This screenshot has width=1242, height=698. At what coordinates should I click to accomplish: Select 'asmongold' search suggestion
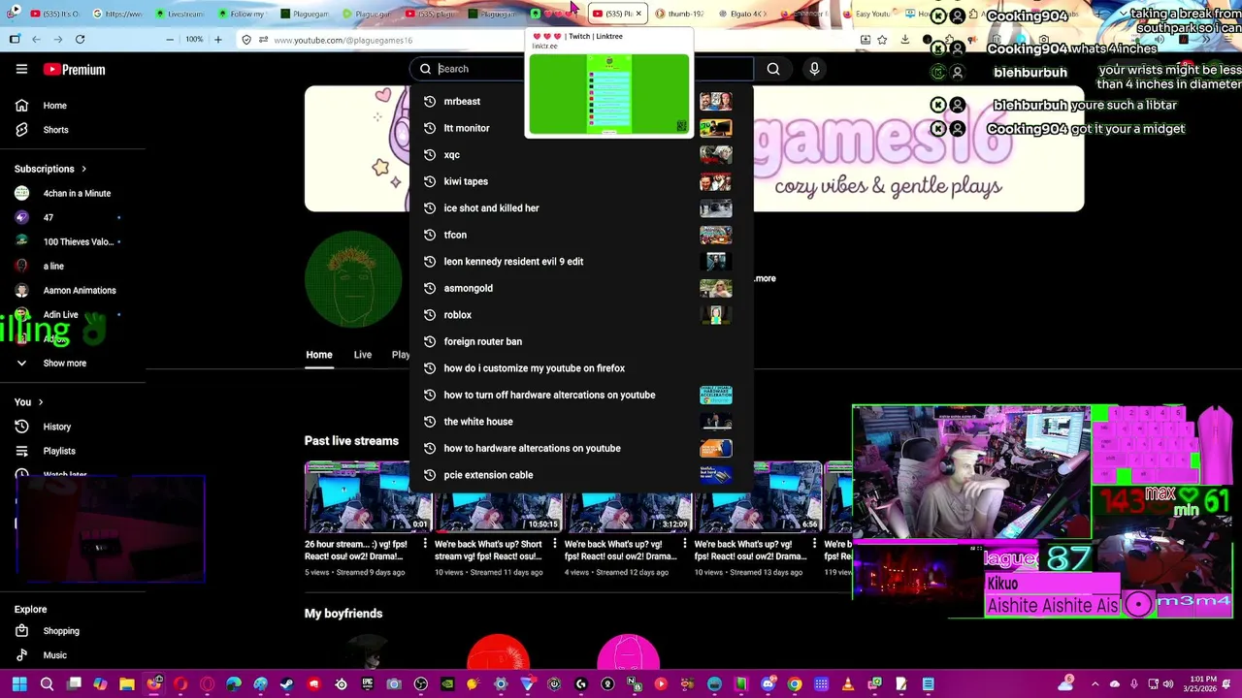[580, 288]
